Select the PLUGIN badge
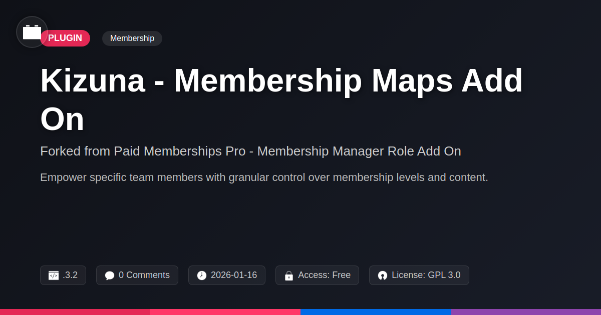This screenshot has height=315, width=601. coord(65,38)
